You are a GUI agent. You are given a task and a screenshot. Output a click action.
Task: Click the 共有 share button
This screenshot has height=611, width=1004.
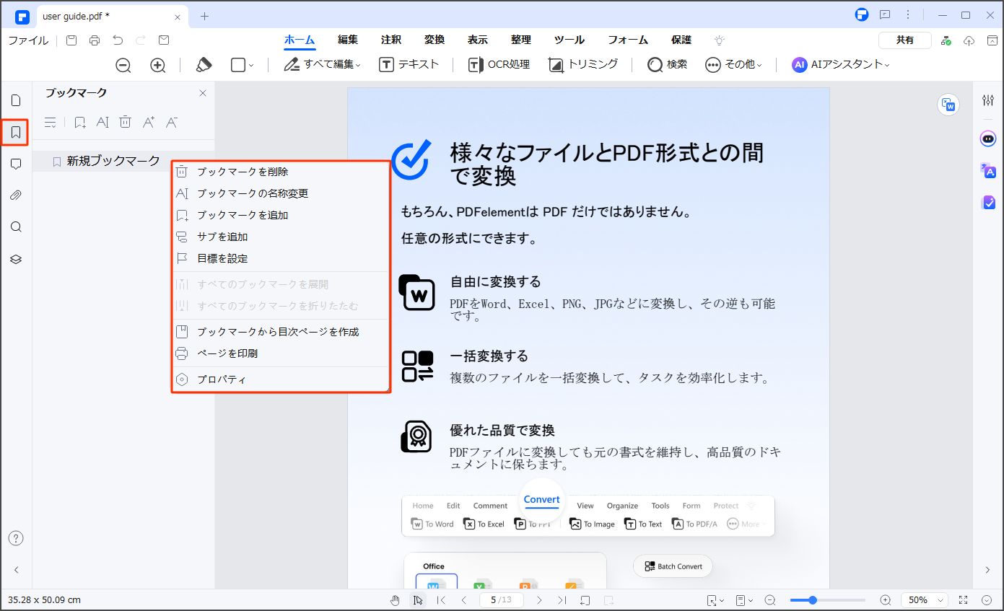[x=905, y=40]
